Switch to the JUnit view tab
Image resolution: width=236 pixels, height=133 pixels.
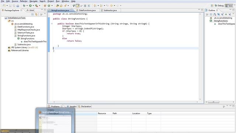[x=30, y=10]
